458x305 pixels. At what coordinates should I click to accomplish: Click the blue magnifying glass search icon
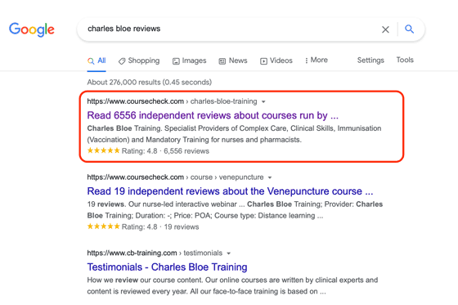click(x=409, y=29)
